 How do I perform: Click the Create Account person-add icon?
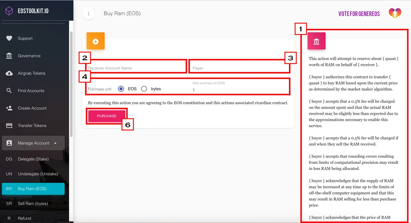pos(9,108)
